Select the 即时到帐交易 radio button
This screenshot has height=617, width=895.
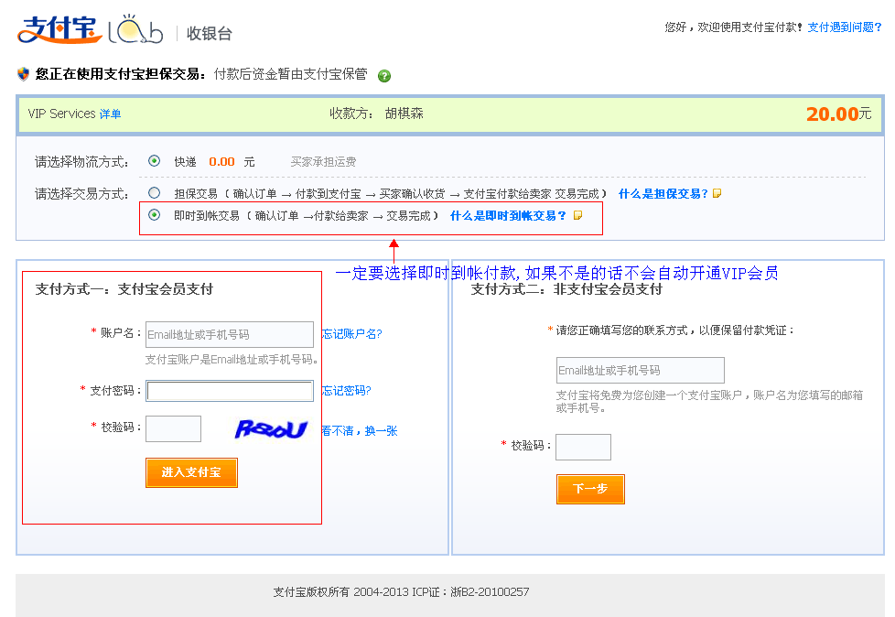pyautogui.click(x=154, y=214)
